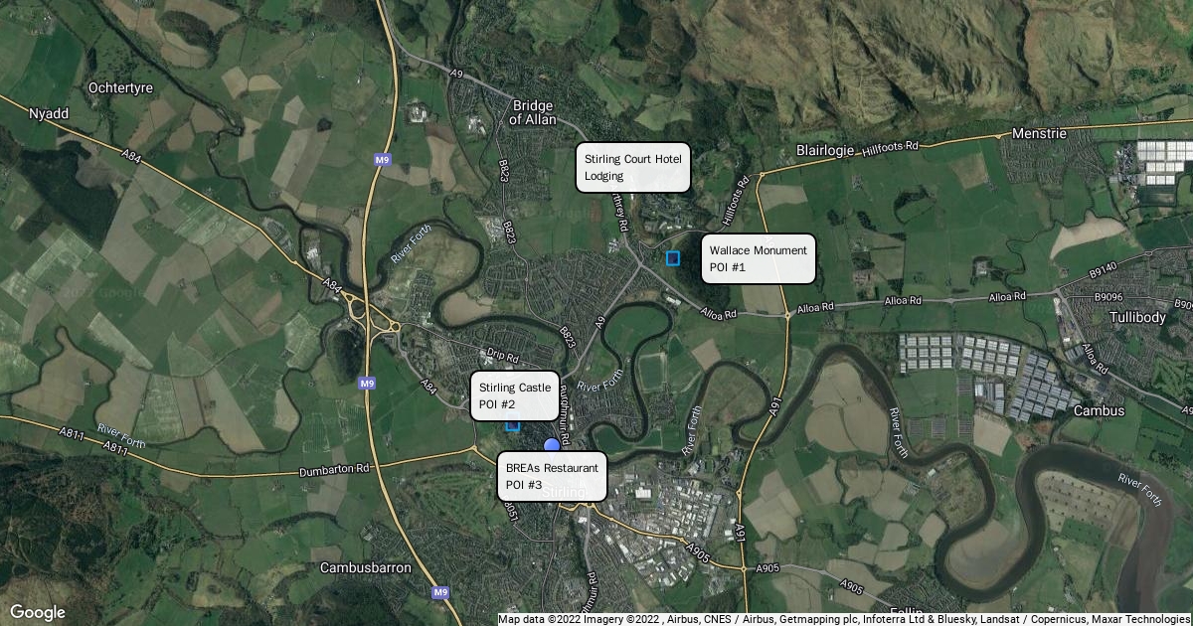Open the Google logo in the corner
The width and height of the screenshot is (1193, 626).
click(x=37, y=612)
